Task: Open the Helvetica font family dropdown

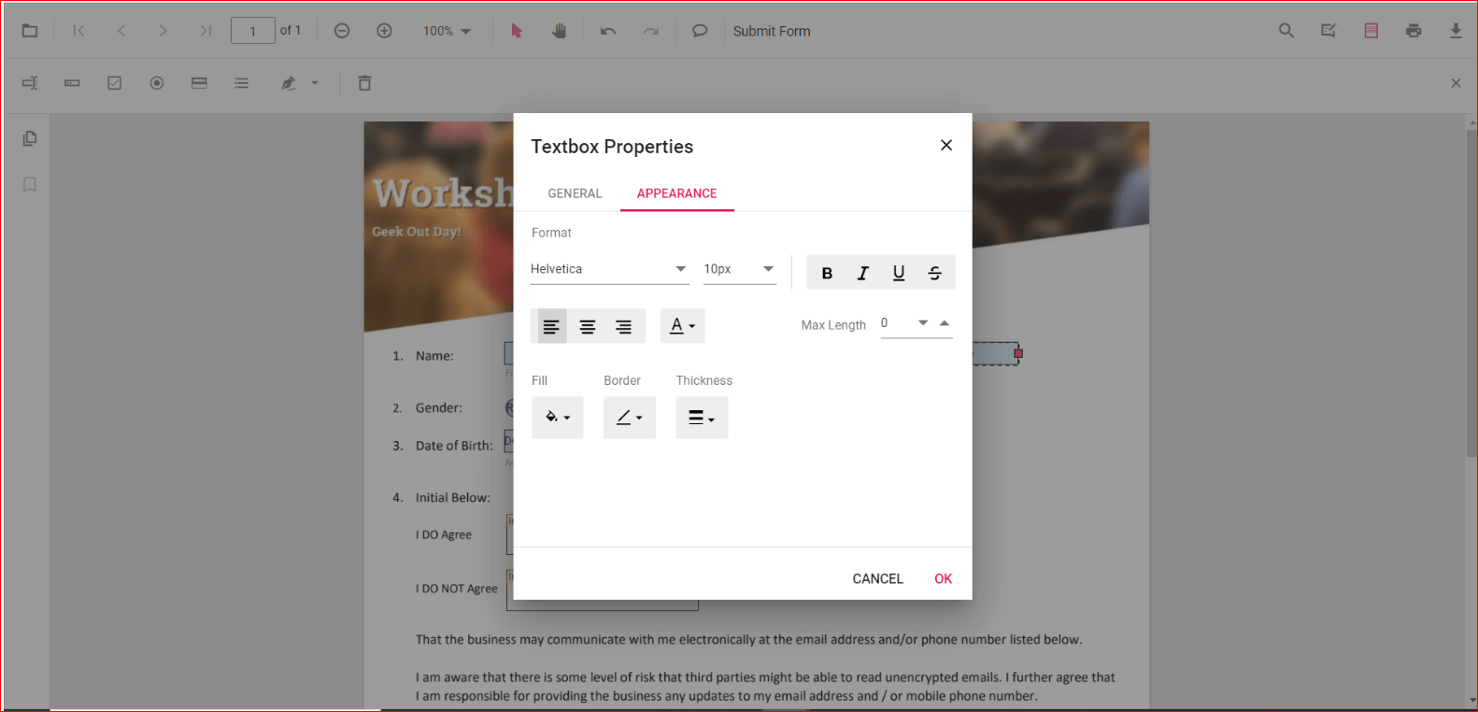Action: (609, 269)
